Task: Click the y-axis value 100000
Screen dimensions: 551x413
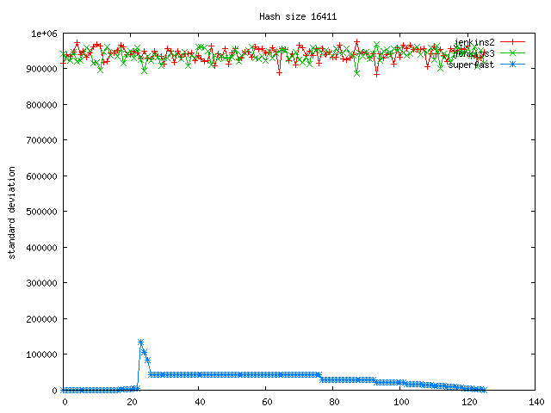Action: (41, 354)
